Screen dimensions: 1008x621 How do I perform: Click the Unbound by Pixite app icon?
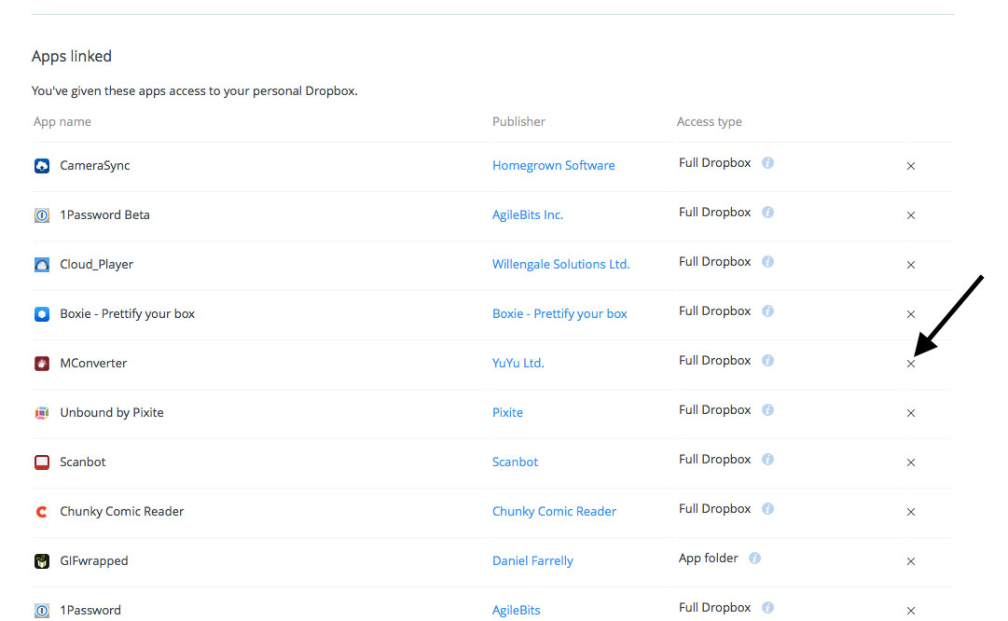42,413
